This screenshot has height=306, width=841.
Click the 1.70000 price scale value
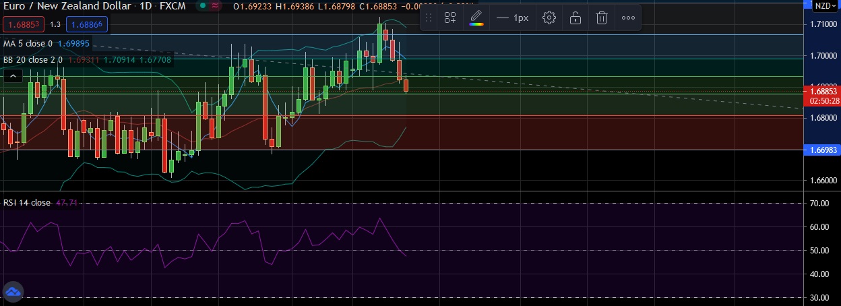pyautogui.click(x=823, y=56)
